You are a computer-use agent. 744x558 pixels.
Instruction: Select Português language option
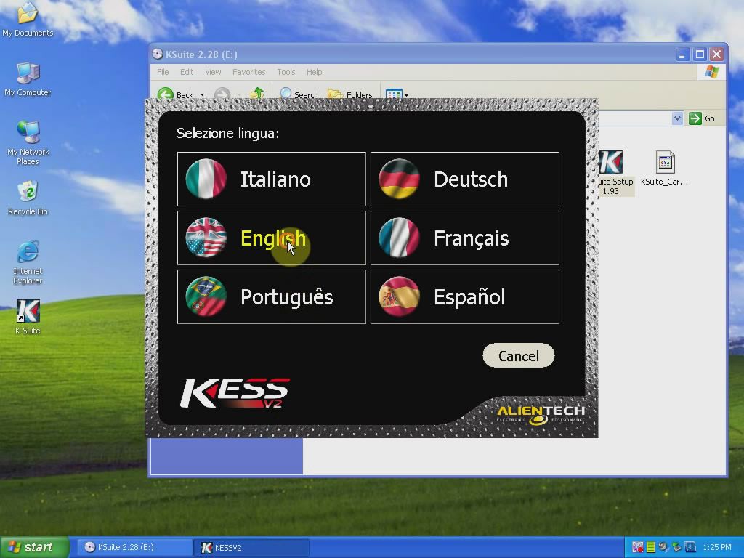pos(272,296)
